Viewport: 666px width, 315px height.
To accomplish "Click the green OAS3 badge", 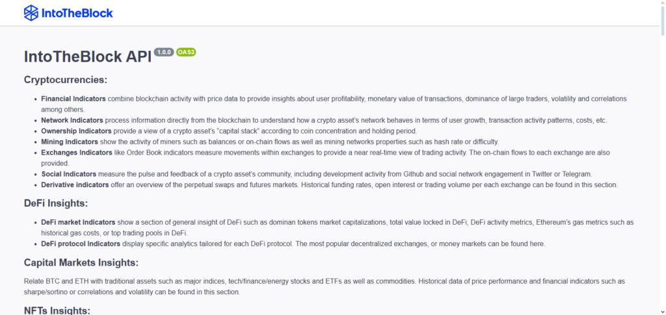I will pyautogui.click(x=186, y=52).
